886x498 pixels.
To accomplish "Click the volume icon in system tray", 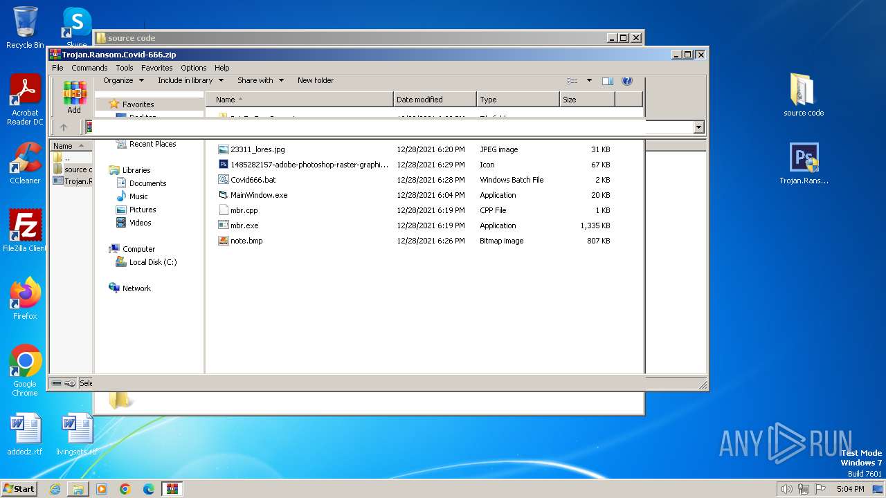I will point(786,489).
